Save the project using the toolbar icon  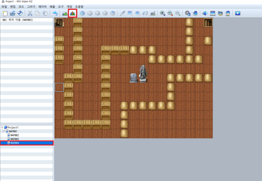click(20, 13)
